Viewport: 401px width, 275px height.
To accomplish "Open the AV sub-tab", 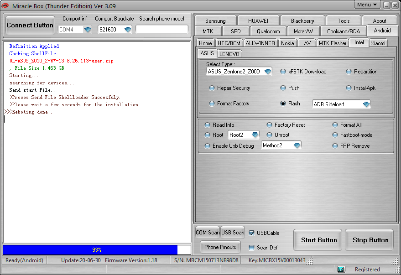I will (307, 43).
